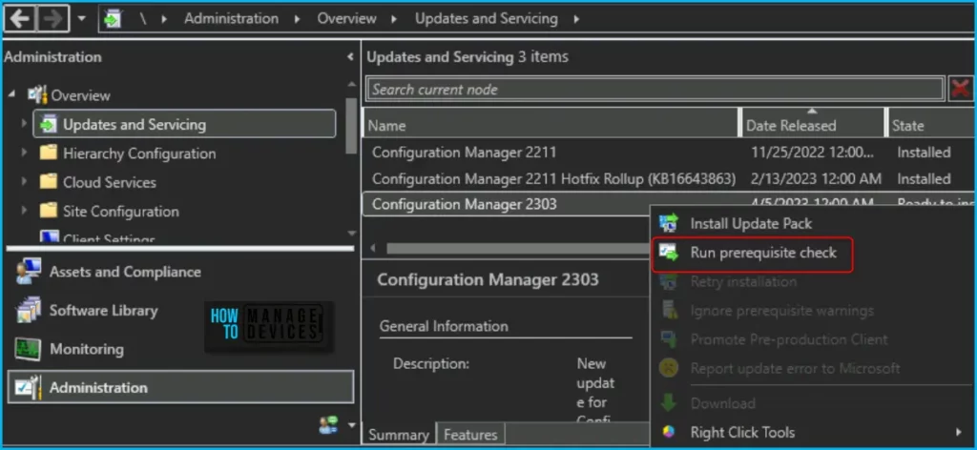Open the Software Library workspace
Viewport: 977px width, 450px height.
[103, 311]
